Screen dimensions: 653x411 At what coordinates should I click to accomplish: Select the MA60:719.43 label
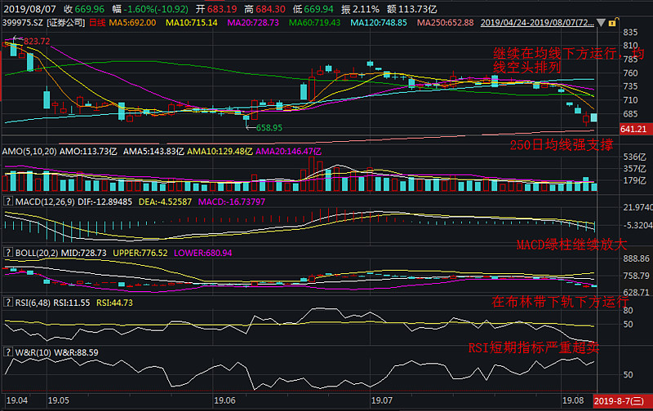(315, 23)
